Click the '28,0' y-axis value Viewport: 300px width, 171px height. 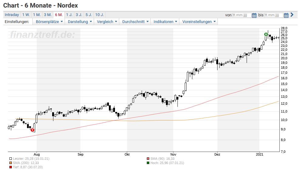284,28
